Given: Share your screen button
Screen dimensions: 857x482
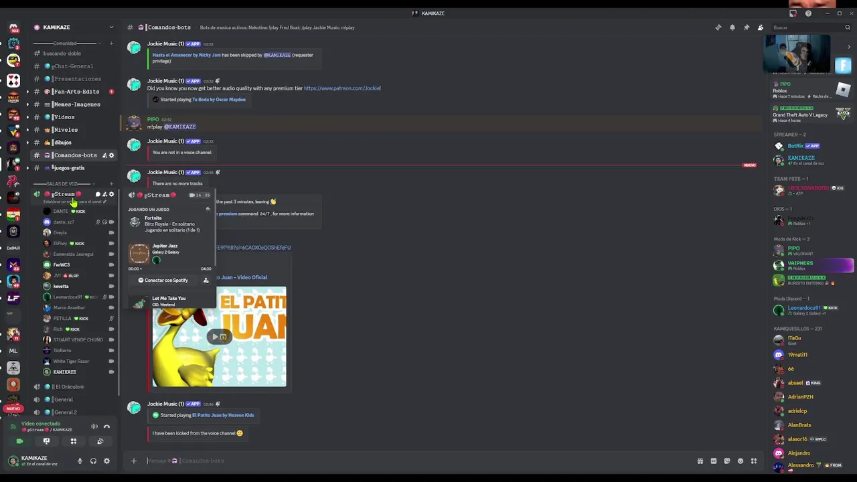Looking at the screenshot, I should pyautogui.click(x=46, y=441).
